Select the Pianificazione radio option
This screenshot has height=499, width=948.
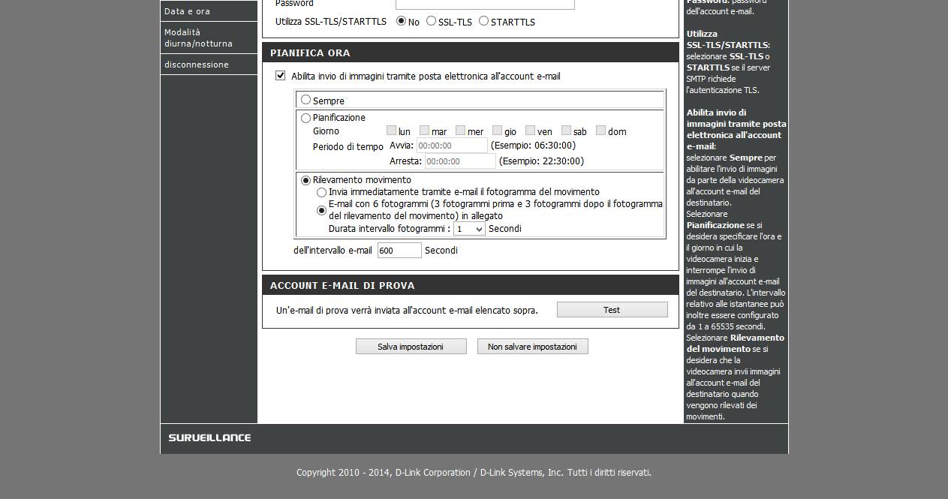click(305, 118)
